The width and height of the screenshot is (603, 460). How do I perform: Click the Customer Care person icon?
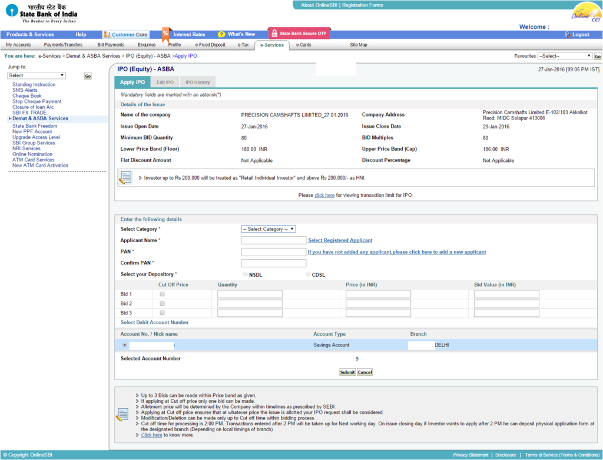click(x=107, y=35)
